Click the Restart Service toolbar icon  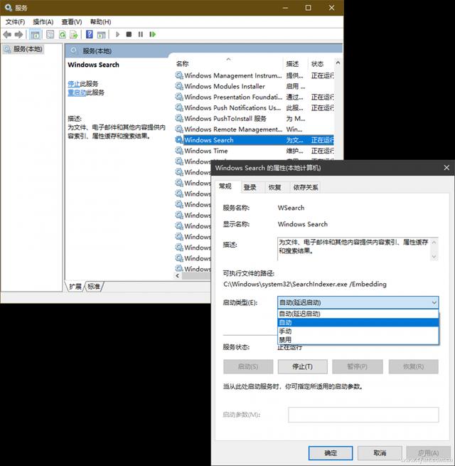coord(152,34)
